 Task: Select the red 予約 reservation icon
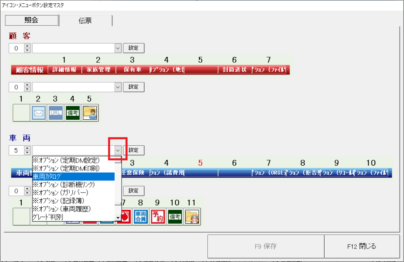[158, 216]
